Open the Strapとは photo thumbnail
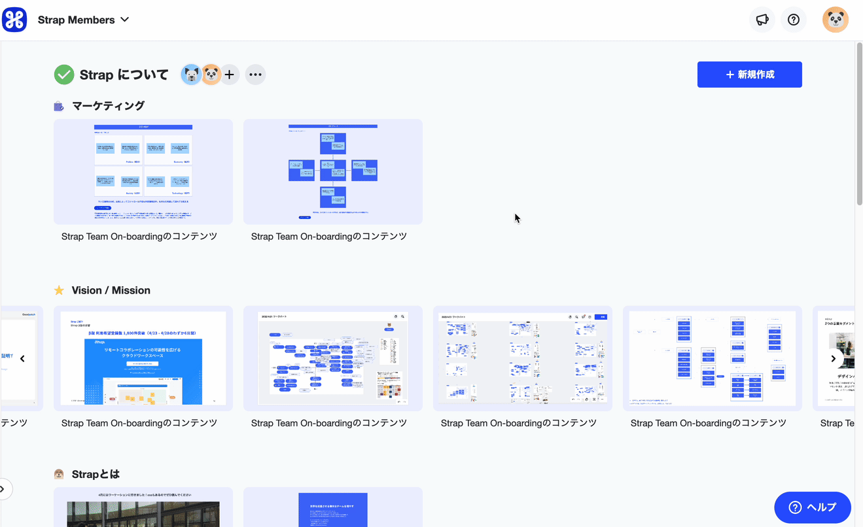Screen dimensions: 863x527 click(x=143, y=507)
